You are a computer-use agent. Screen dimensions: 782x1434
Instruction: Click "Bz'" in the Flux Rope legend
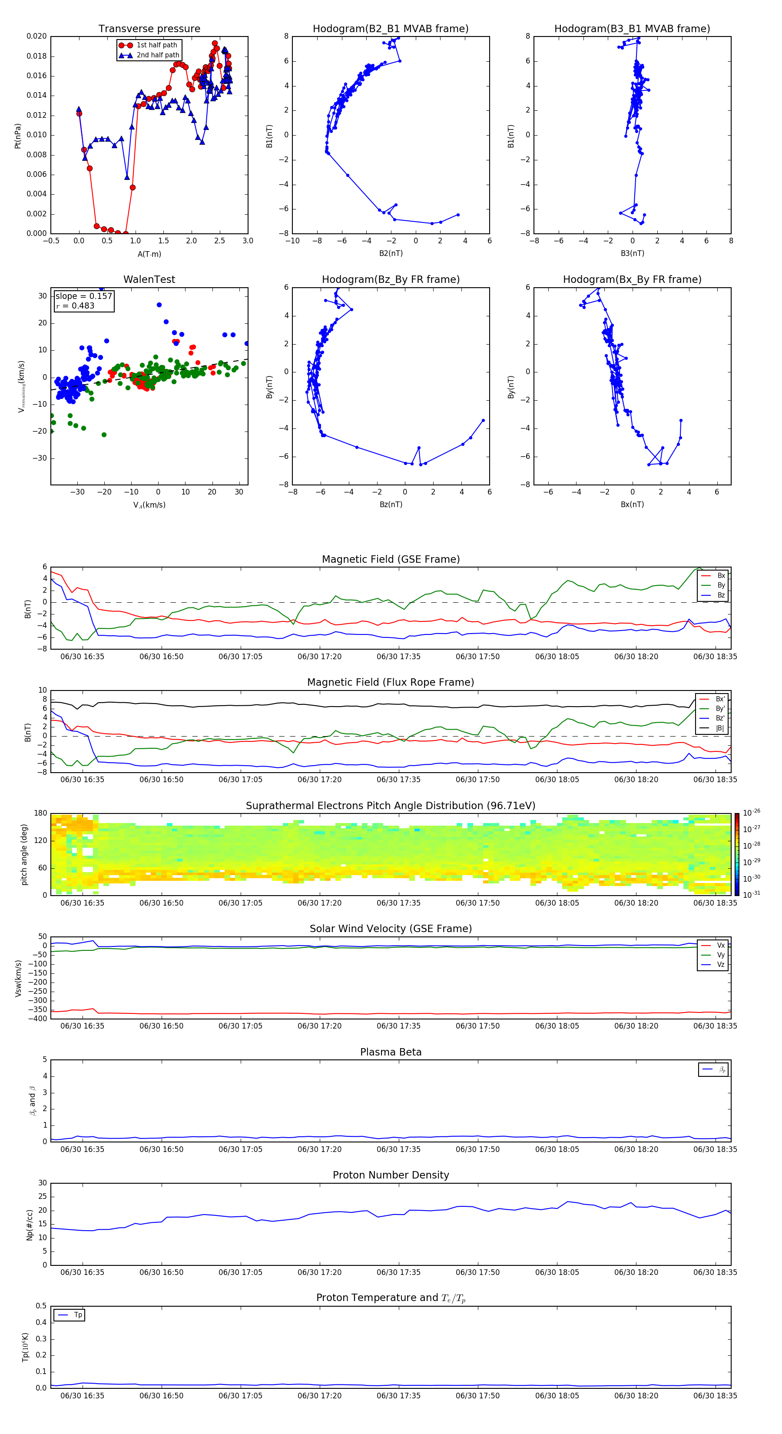point(720,719)
